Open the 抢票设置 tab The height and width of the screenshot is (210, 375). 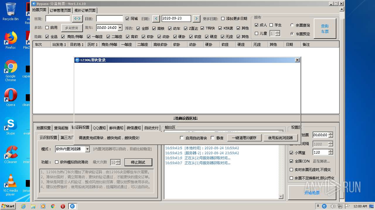(44, 128)
